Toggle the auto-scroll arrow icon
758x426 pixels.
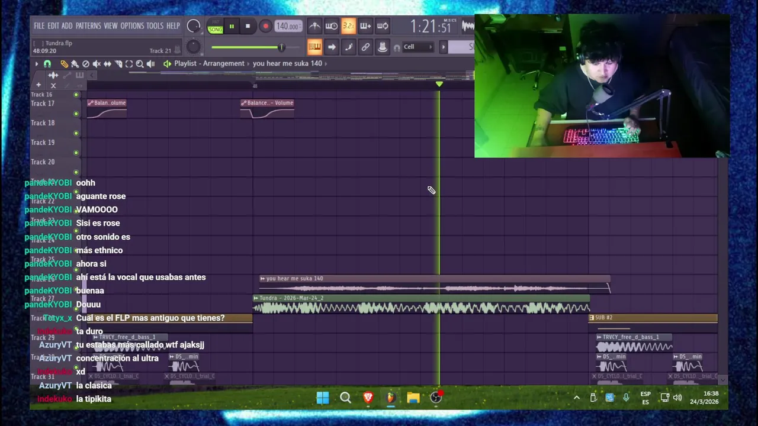pyautogui.click(x=332, y=47)
